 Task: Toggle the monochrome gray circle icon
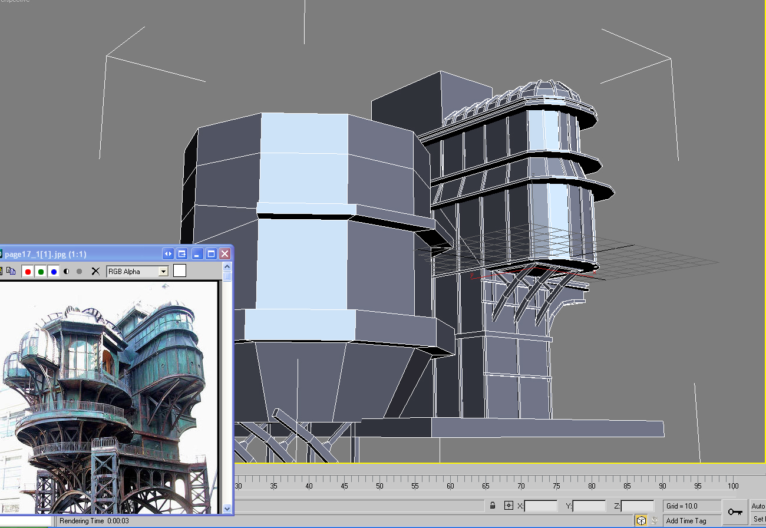click(79, 272)
